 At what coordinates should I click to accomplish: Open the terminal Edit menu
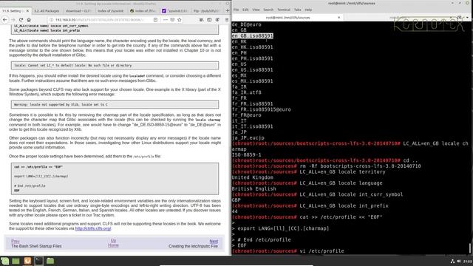coord(245,10)
